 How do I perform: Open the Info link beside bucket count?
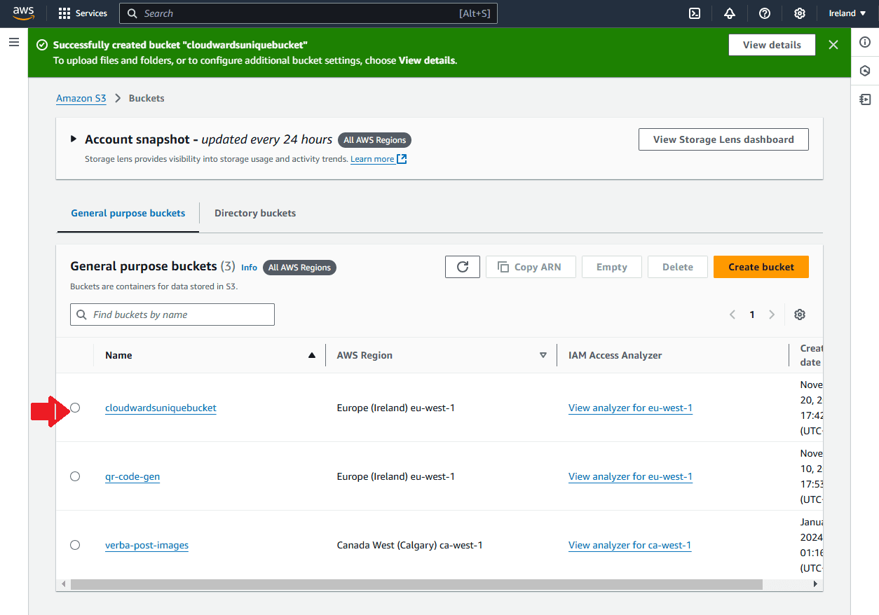pos(250,268)
